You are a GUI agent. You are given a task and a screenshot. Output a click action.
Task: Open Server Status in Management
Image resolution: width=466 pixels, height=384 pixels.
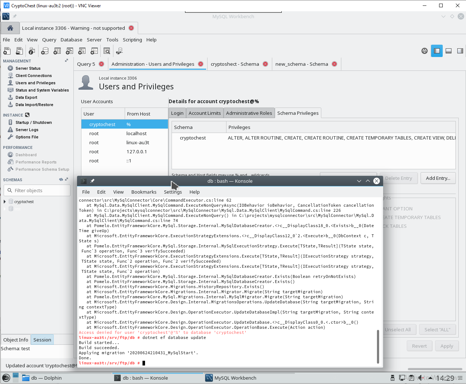click(28, 68)
